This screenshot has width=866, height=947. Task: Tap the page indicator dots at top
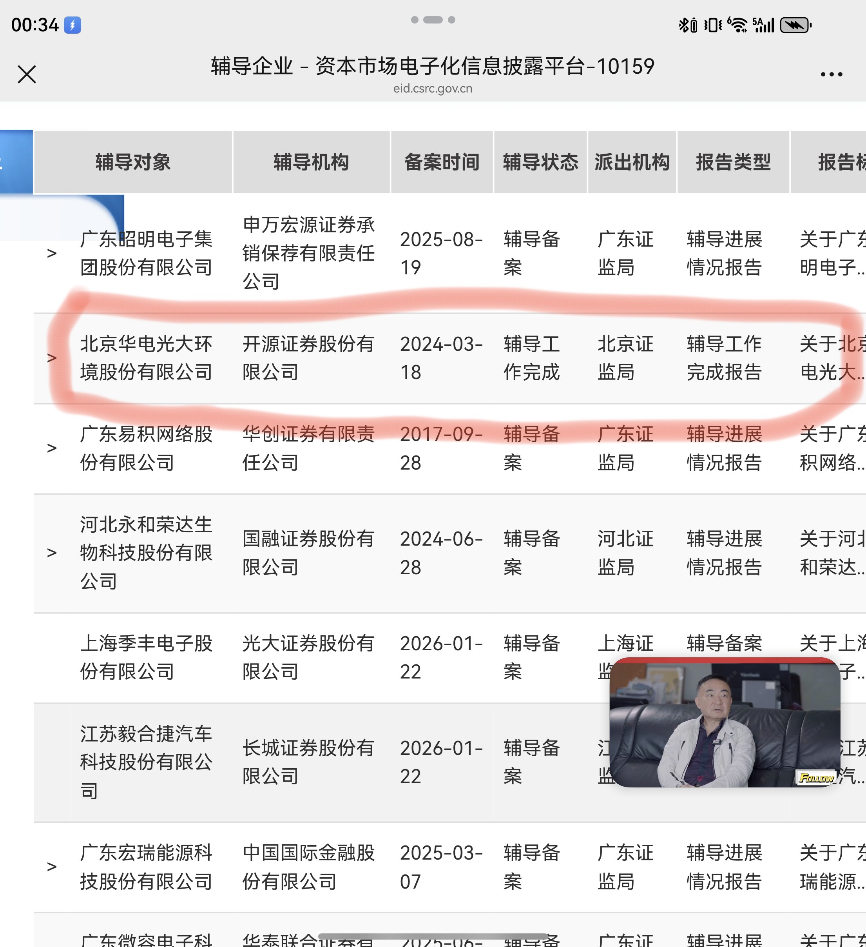[433, 20]
